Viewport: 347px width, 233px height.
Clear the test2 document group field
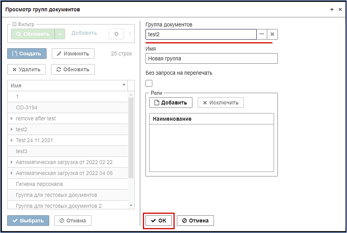click(x=273, y=34)
